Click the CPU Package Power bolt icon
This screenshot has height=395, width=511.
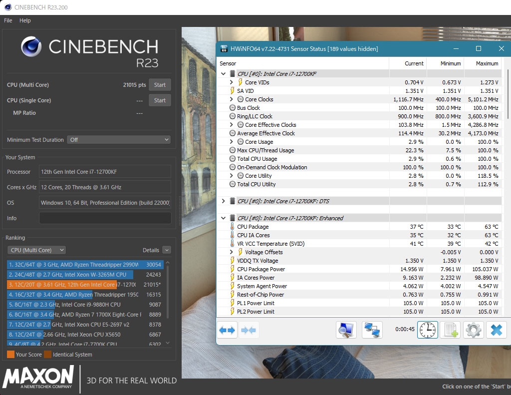pos(232,269)
